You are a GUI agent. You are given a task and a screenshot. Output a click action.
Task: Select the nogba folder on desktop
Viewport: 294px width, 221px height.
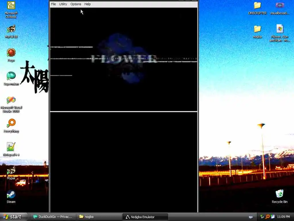257,32
